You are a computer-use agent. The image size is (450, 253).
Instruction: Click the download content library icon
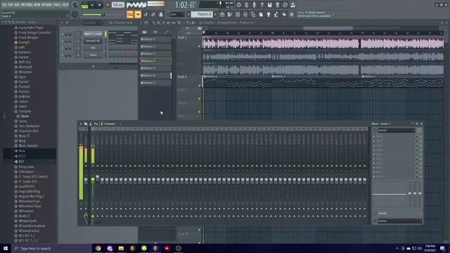[x=292, y=5]
